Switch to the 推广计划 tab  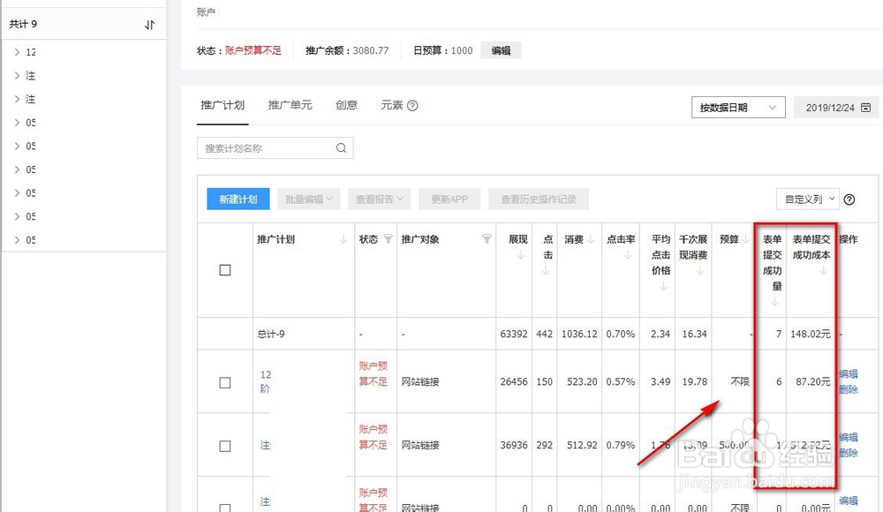pos(223,105)
